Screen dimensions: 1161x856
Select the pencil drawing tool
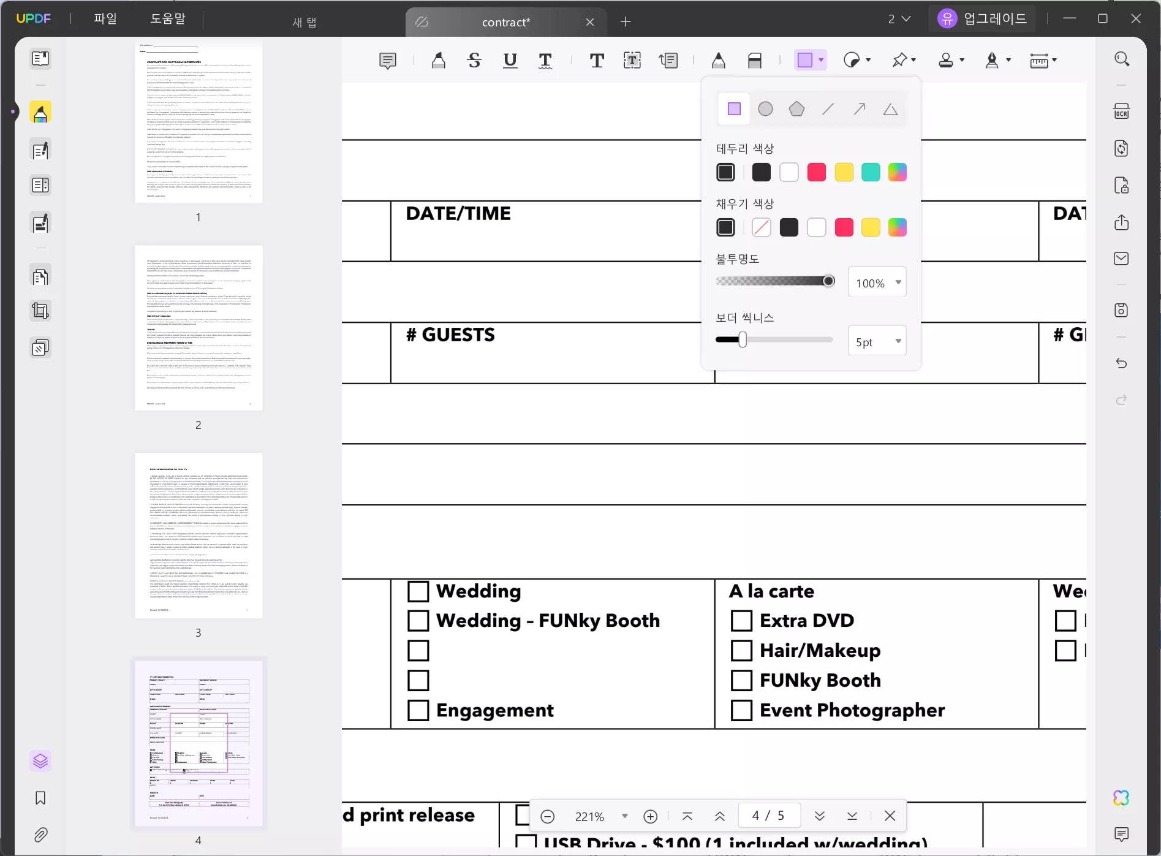pyautogui.click(x=719, y=60)
